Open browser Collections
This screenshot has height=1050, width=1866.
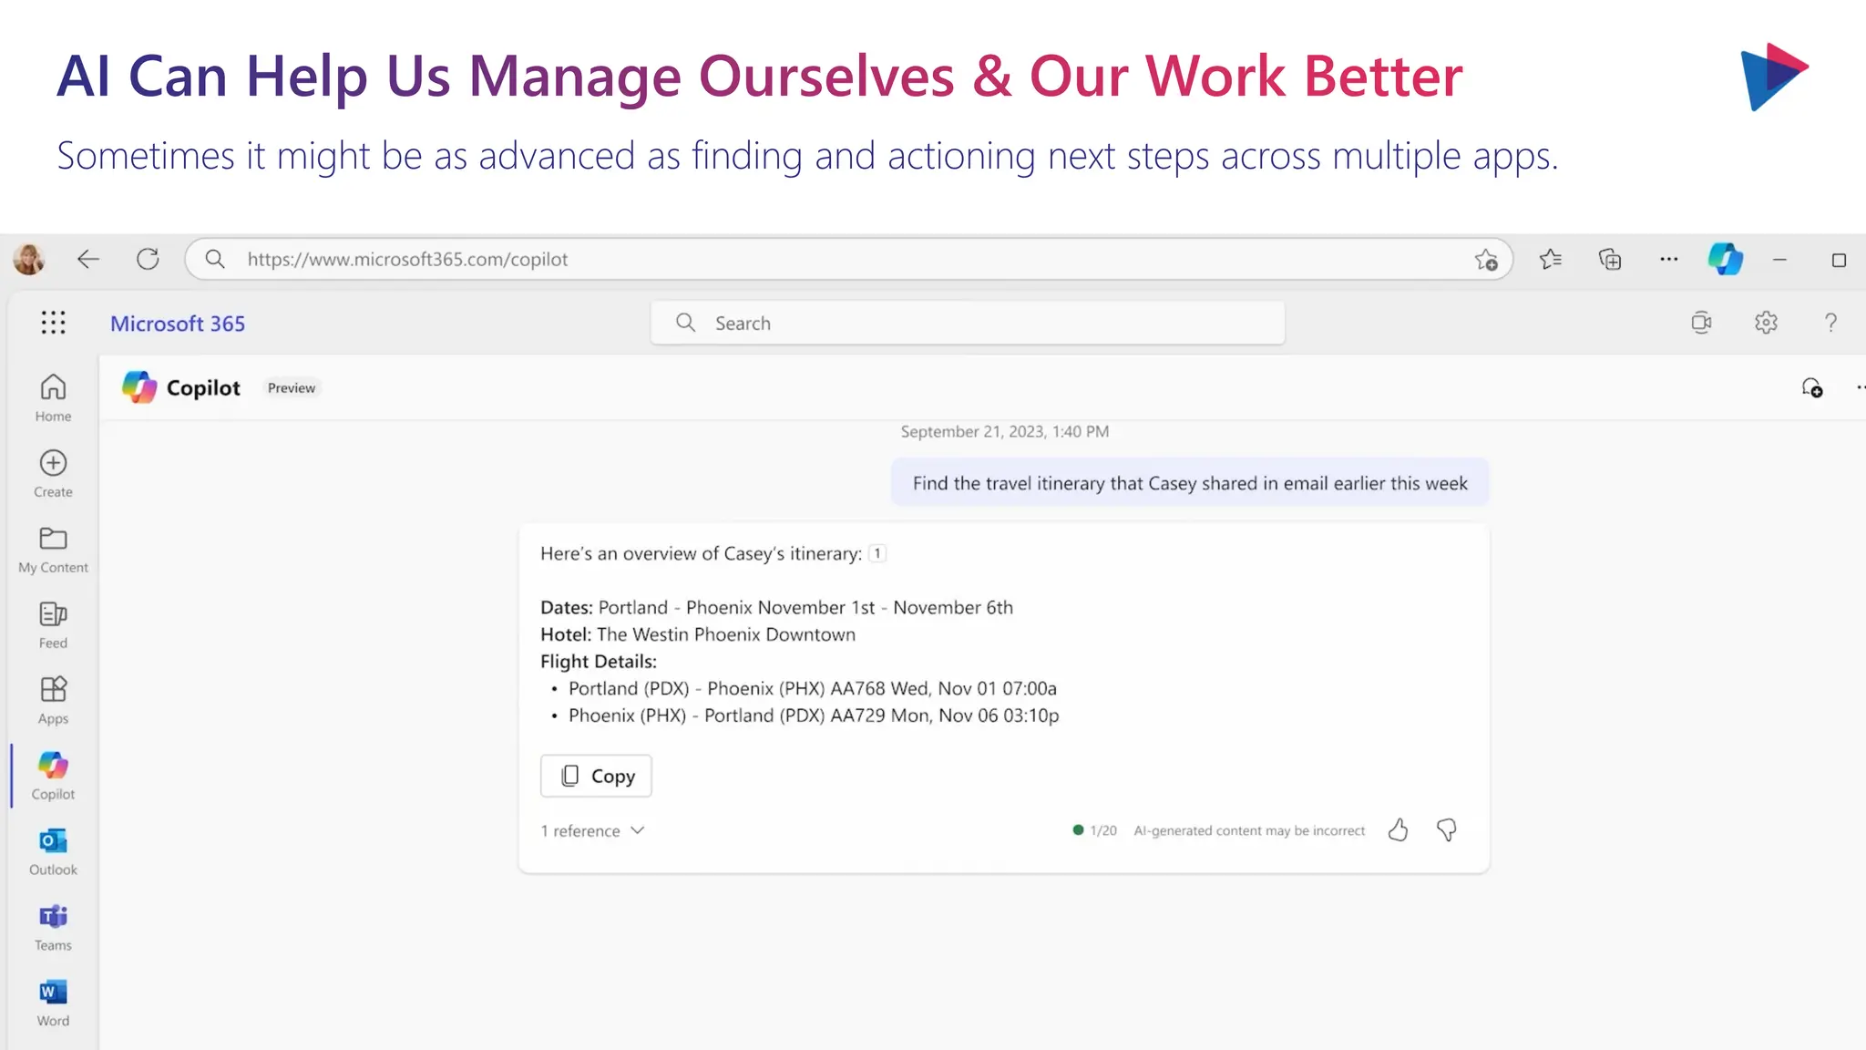1610,260
